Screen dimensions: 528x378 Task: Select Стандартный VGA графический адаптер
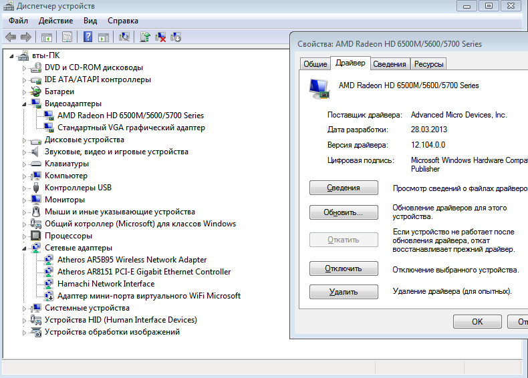coord(131,128)
